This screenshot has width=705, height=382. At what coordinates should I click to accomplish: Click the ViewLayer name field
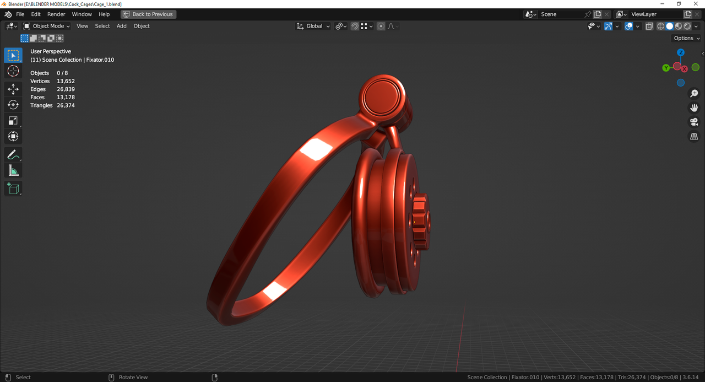tap(655, 14)
